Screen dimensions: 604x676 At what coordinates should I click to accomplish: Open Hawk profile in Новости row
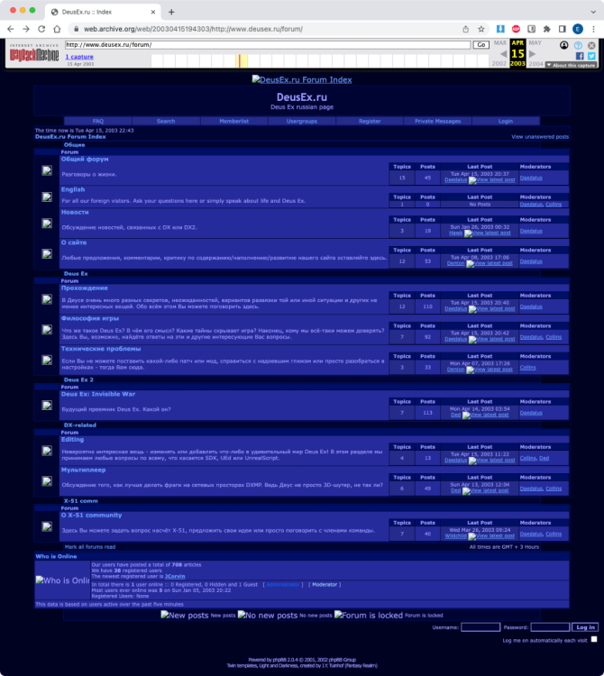click(455, 233)
